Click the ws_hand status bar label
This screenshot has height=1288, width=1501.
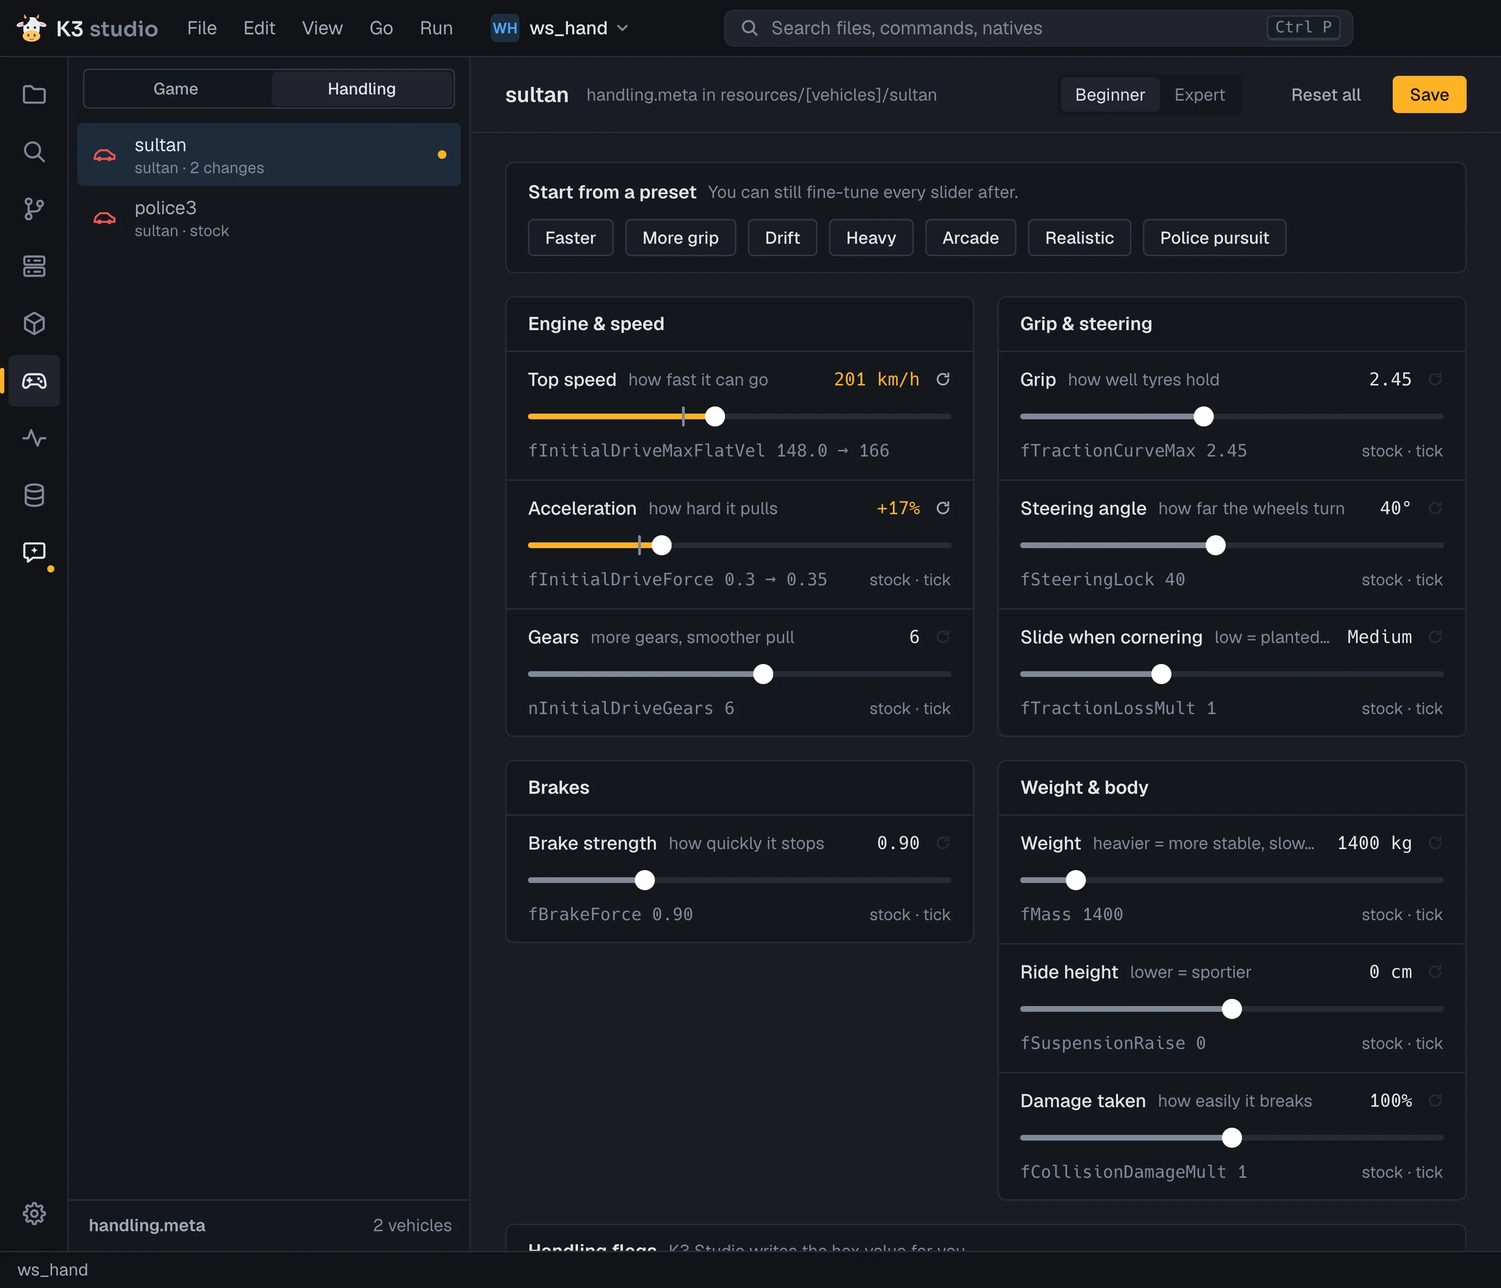click(x=53, y=1270)
